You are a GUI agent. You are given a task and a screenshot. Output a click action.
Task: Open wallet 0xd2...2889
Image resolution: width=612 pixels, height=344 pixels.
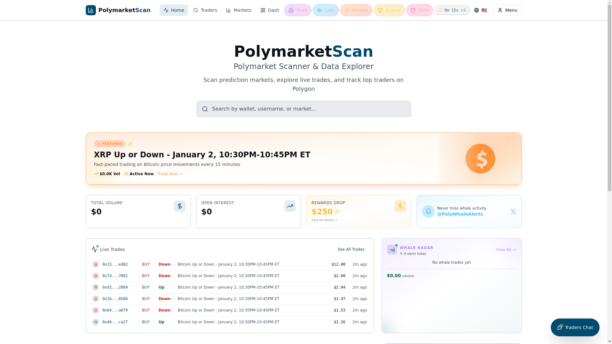tap(115, 287)
